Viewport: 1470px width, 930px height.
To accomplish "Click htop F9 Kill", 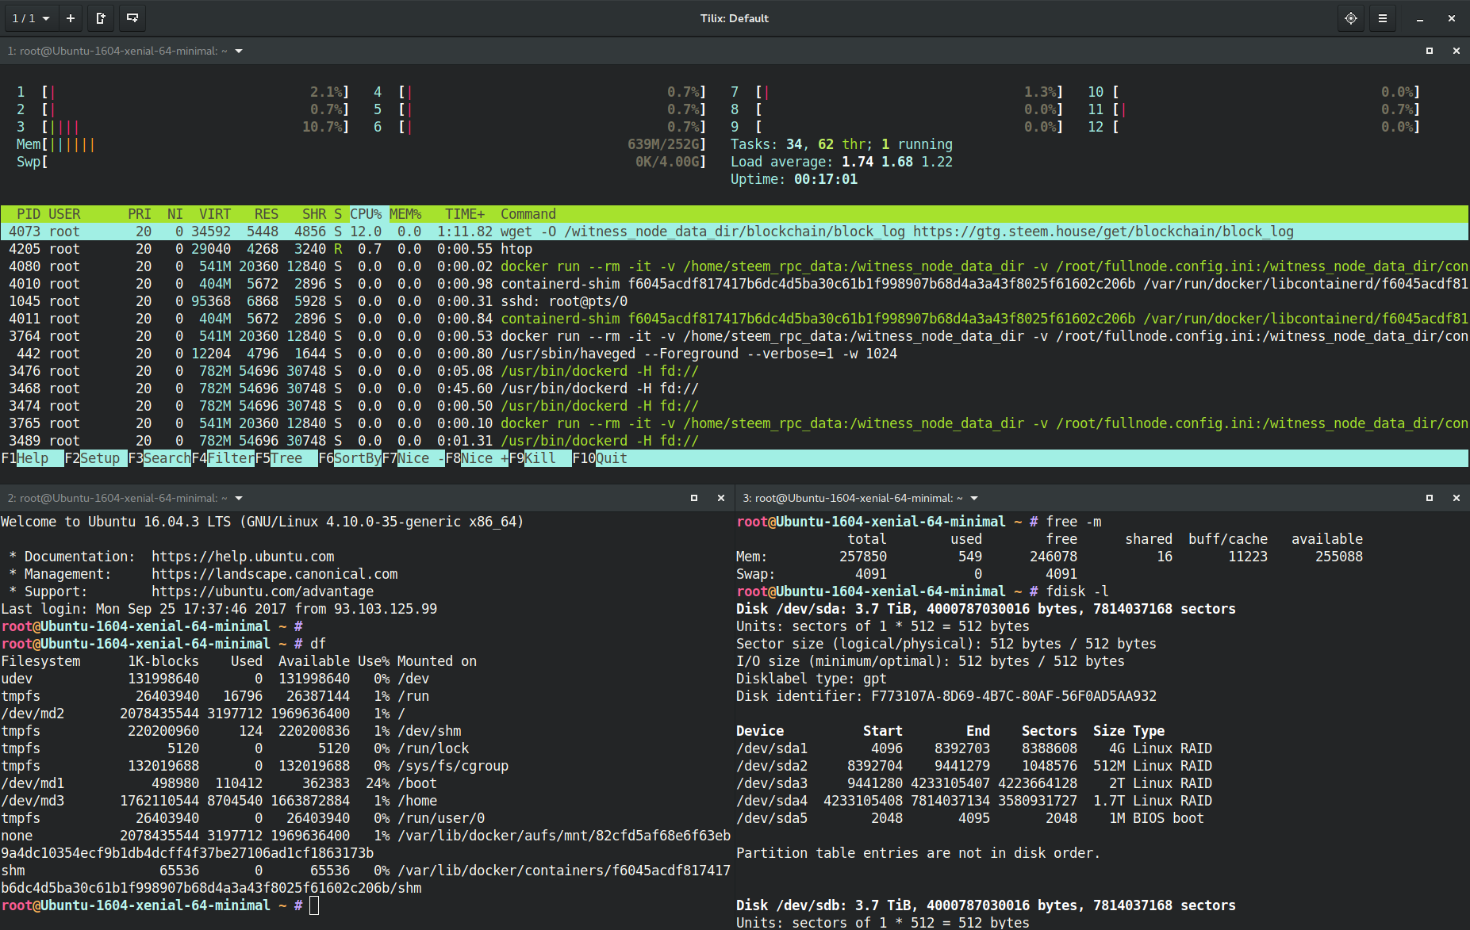I will 540,458.
